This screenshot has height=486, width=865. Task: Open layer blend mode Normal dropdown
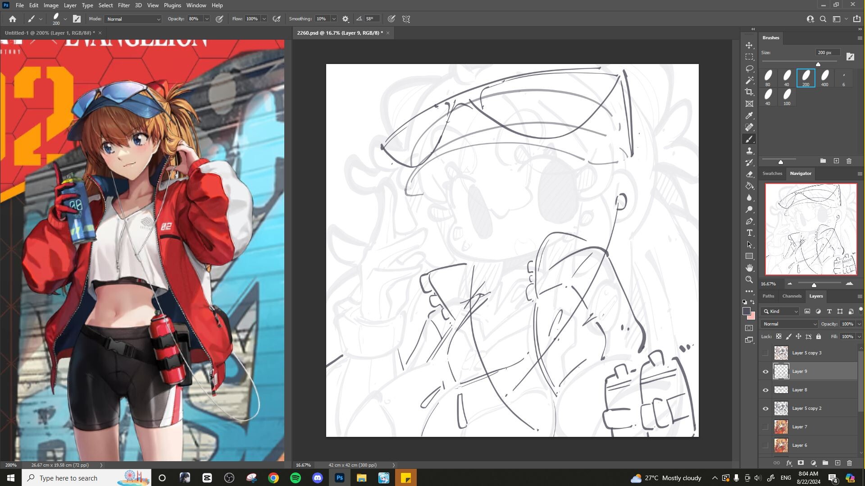789,324
